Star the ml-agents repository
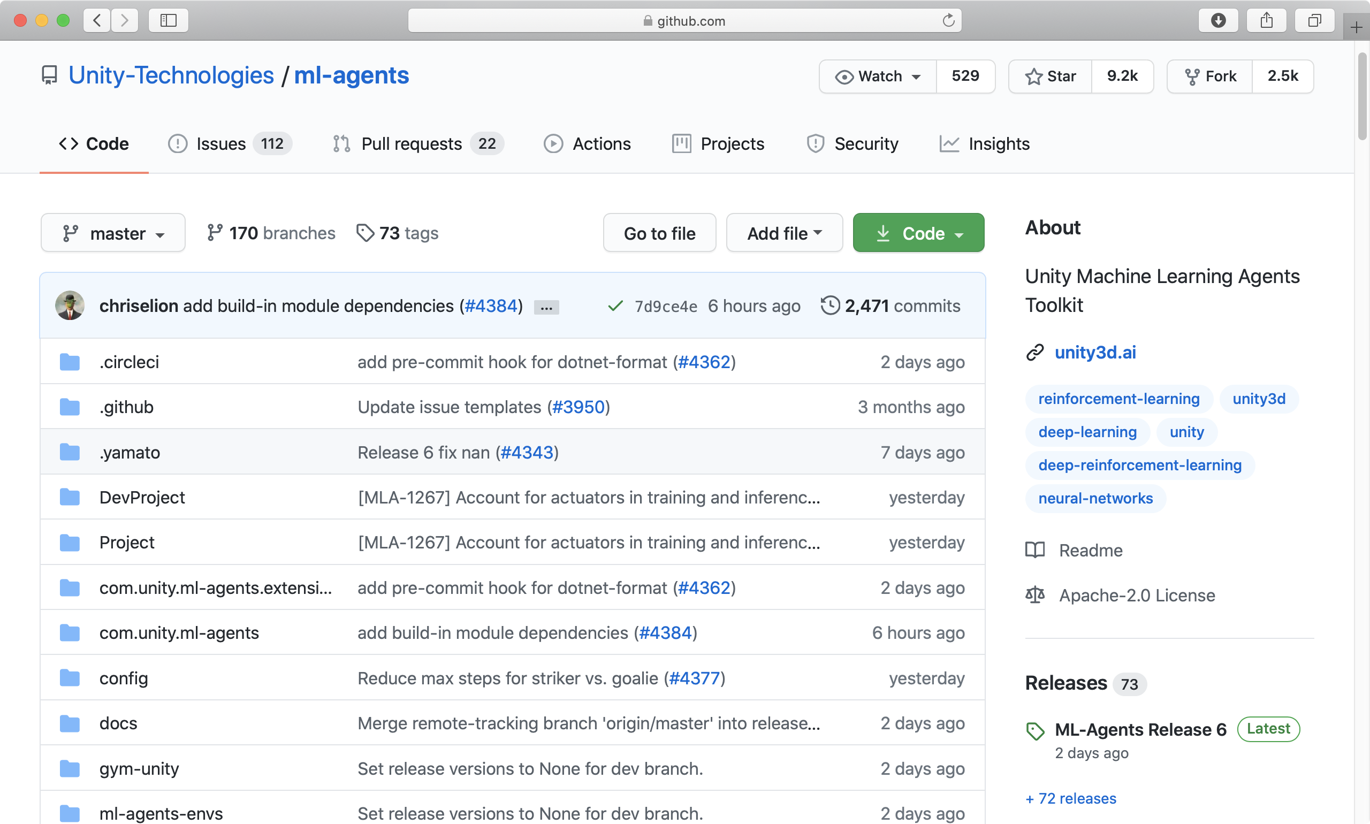 [x=1050, y=77]
